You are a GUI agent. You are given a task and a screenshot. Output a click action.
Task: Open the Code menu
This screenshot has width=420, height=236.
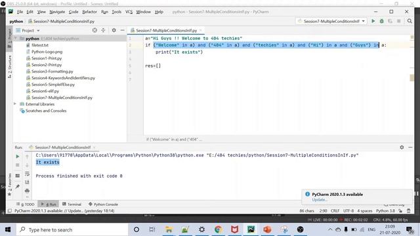click(73, 12)
